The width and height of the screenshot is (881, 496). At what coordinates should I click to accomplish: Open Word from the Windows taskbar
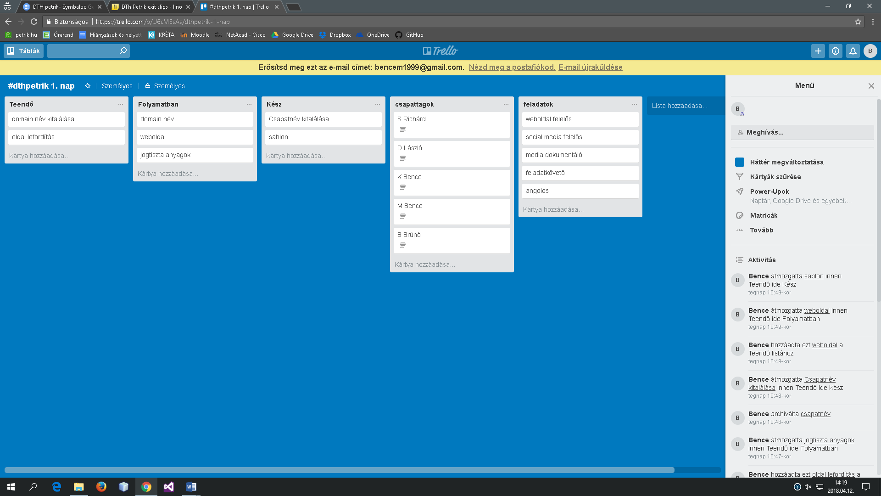[x=191, y=487]
